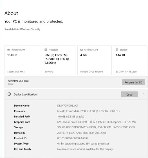This screenshot has width=148, height=158.
Task: Open the Storage 1.14 TB card
Action: tap(130, 60)
